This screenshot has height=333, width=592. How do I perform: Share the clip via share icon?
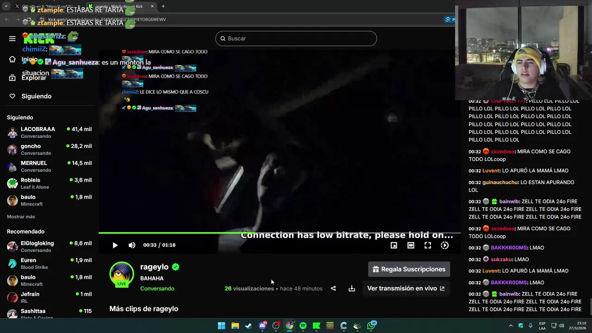[x=333, y=289]
